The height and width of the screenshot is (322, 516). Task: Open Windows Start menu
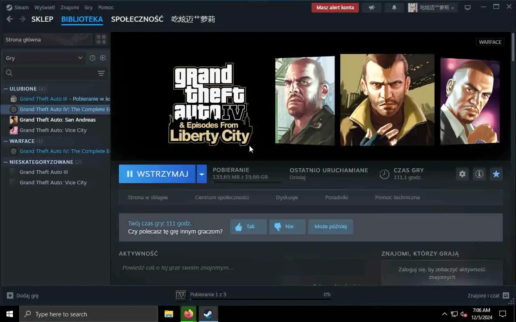click(10, 314)
